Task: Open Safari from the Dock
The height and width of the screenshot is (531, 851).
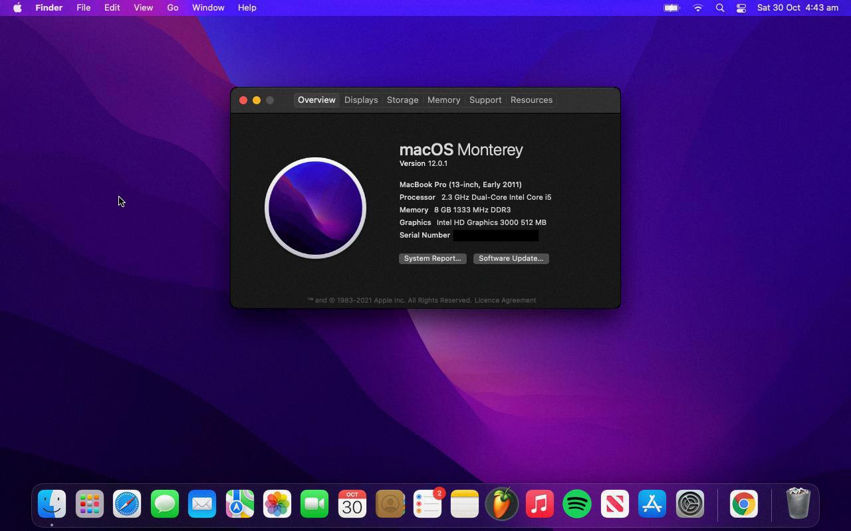Action: (126, 504)
